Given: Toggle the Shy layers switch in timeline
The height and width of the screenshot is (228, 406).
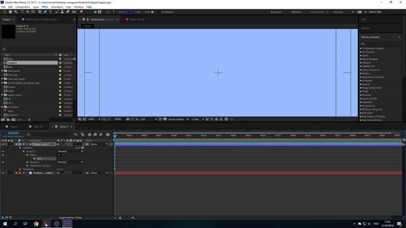Looking at the screenshot, I should click(x=89, y=134).
